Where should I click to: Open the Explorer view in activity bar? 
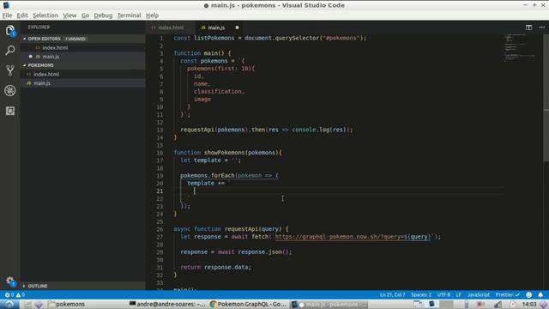[10, 31]
